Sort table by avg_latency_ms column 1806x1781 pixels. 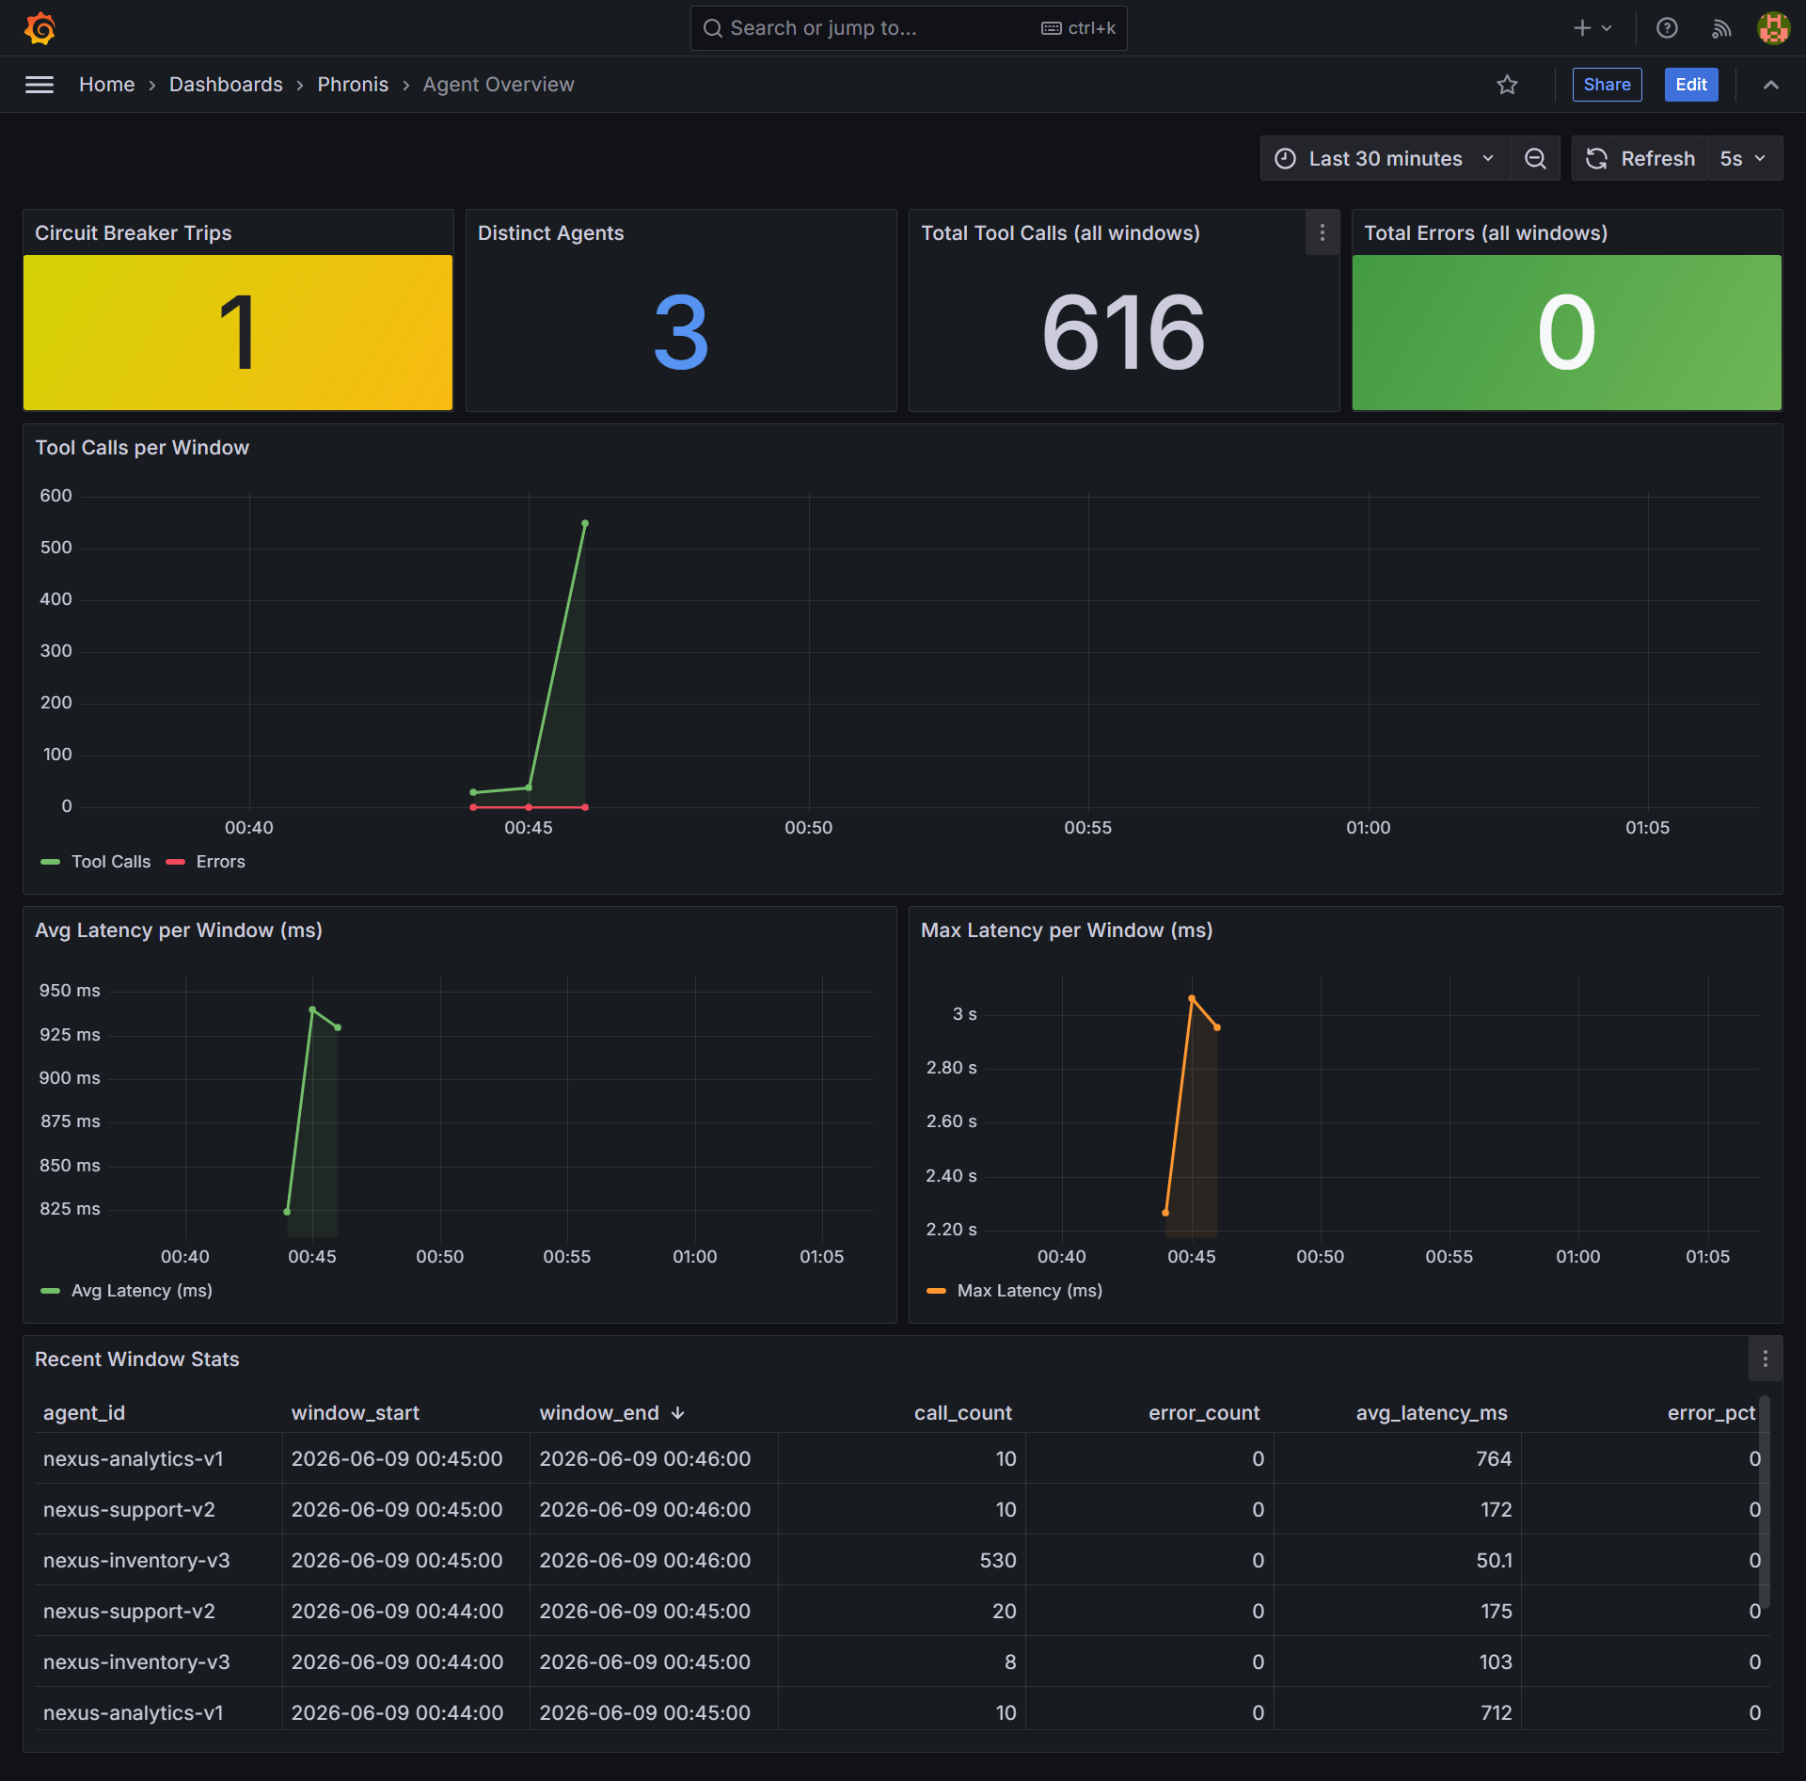(x=1431, y=1413)
